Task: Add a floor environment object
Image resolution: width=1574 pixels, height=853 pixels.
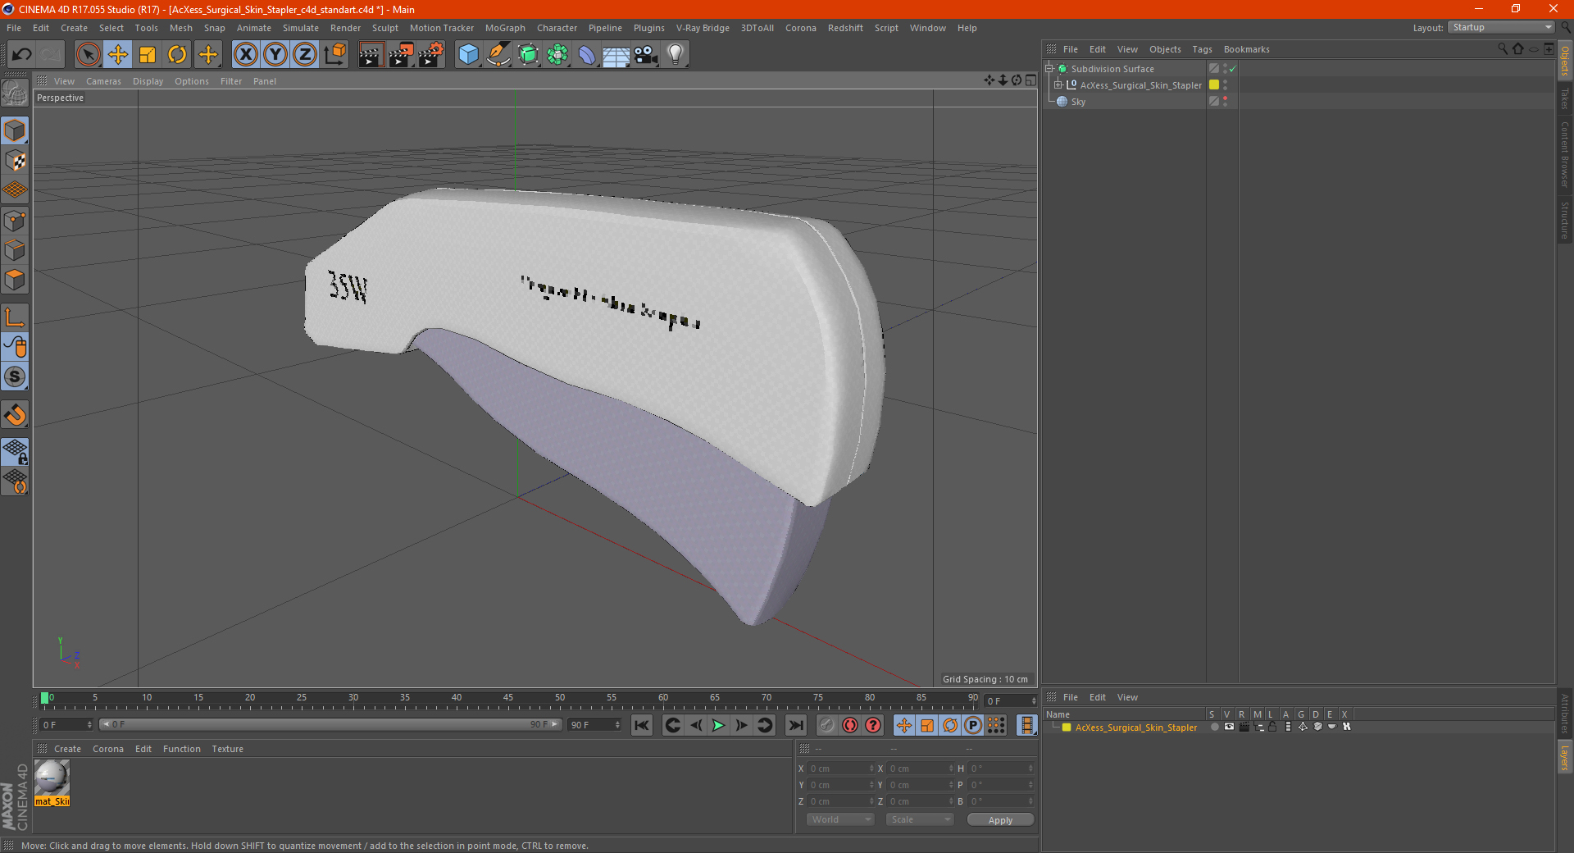Action: [x=616, y=55]
